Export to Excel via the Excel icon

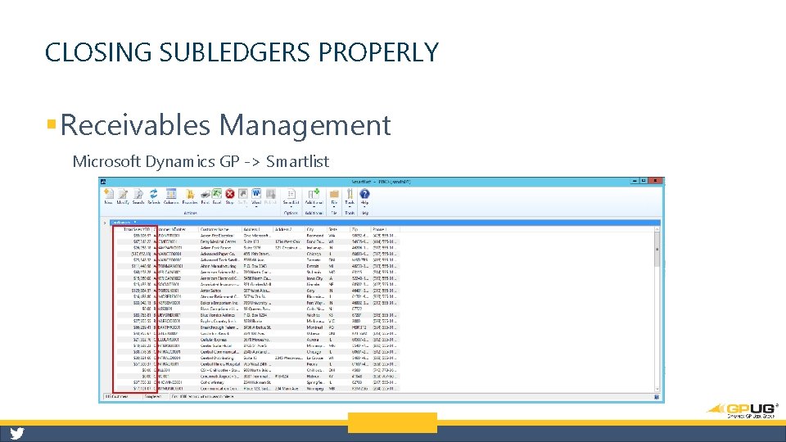tap(216, 194)
